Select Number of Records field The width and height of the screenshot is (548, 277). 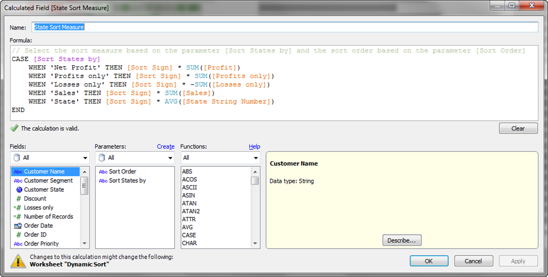(46, 217)
